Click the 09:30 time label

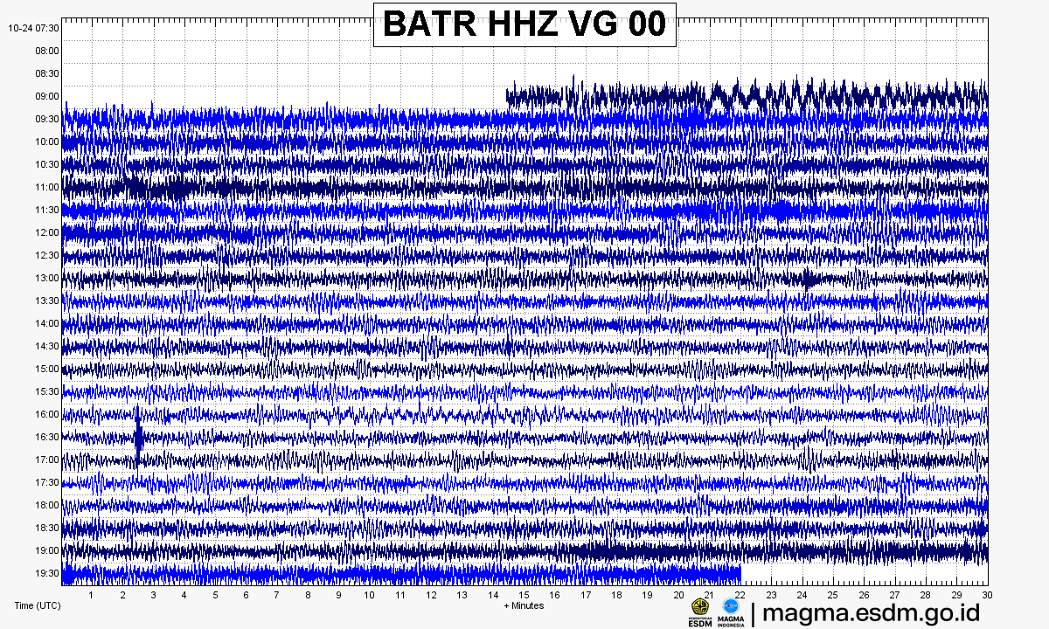[x=47, y=119]
